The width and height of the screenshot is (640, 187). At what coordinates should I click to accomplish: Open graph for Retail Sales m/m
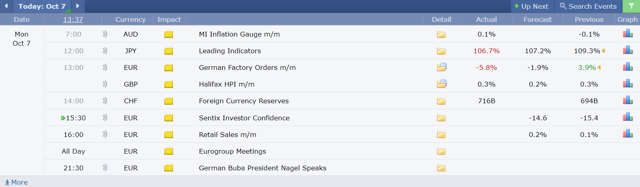(628, 134)
